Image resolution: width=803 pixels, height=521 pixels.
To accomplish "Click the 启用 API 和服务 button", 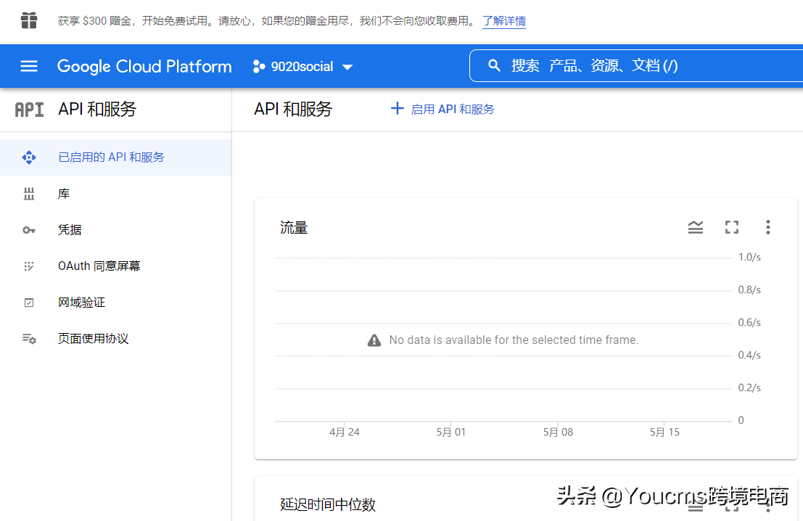I will (x=442, y=109).
